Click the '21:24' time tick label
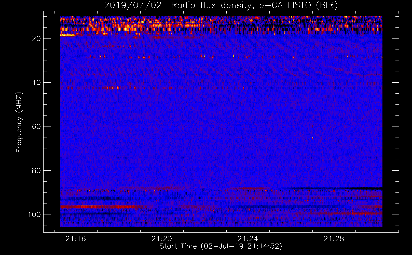Viewport: 412px width, 255px height. pyautogui.click(x=248, y=239)
